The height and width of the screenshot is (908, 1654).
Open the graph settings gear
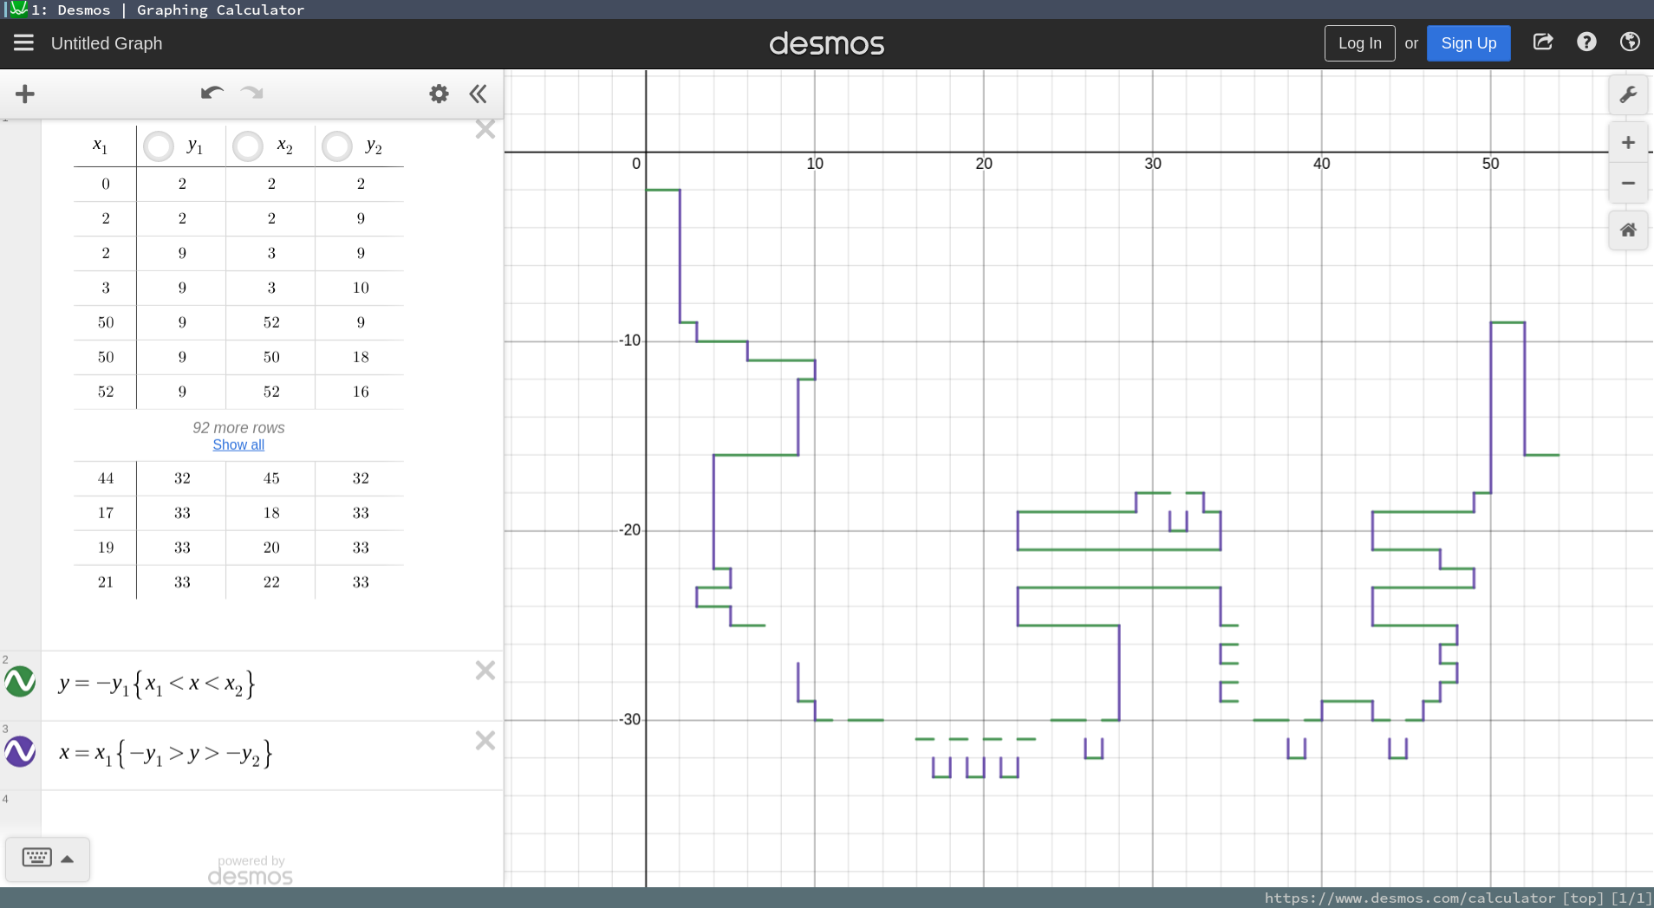tap(439, 94)
